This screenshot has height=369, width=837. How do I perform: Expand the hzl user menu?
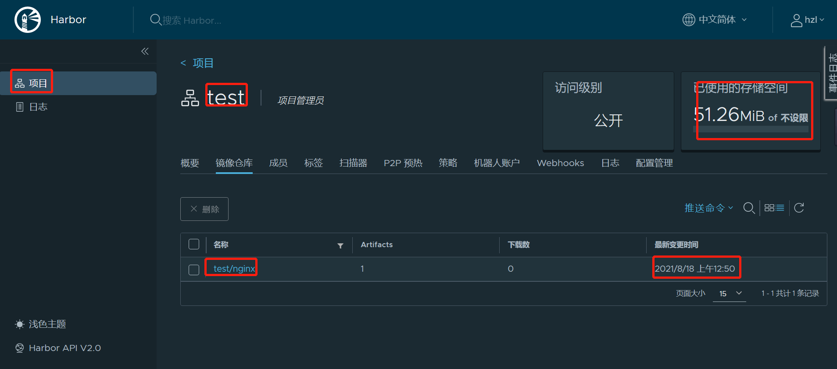[x=808, y=20]
